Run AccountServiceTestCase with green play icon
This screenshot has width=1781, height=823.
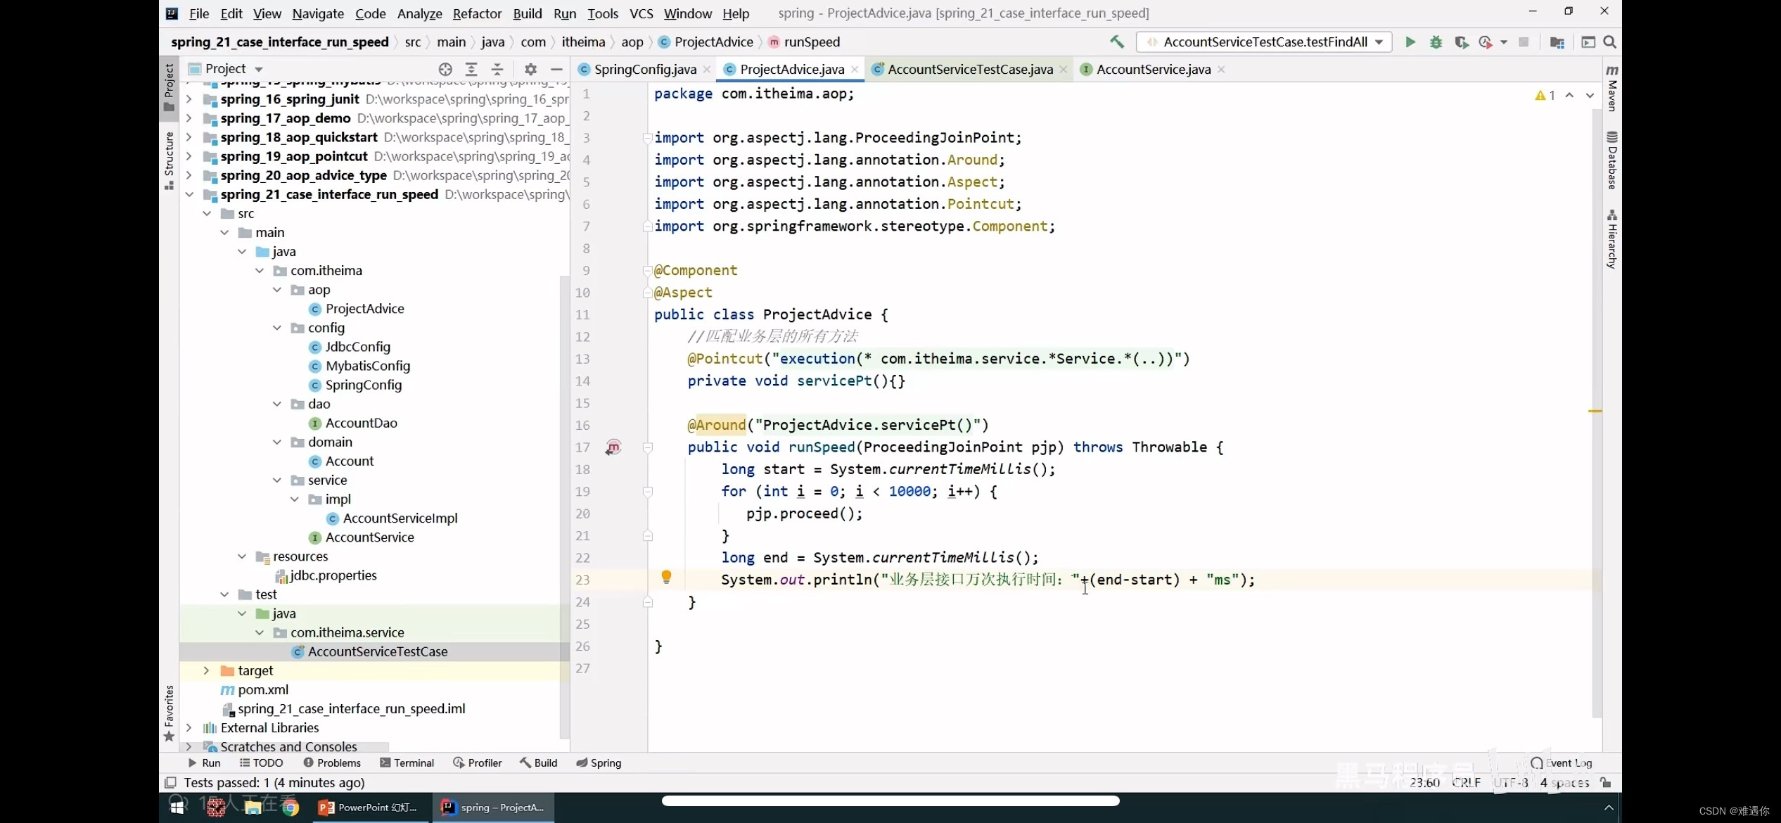coord(1410,42)
